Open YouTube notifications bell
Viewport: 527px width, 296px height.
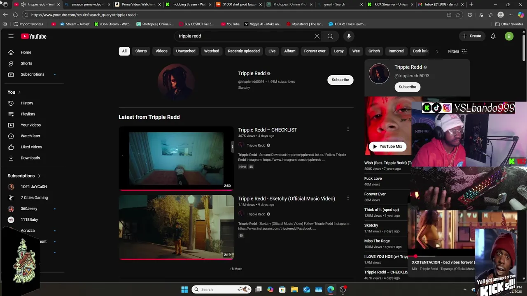pos(493,36)
